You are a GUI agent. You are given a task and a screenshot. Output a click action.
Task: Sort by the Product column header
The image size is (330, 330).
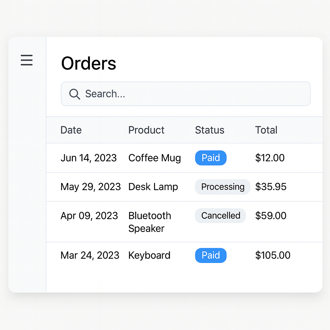[x=146, y=130]
